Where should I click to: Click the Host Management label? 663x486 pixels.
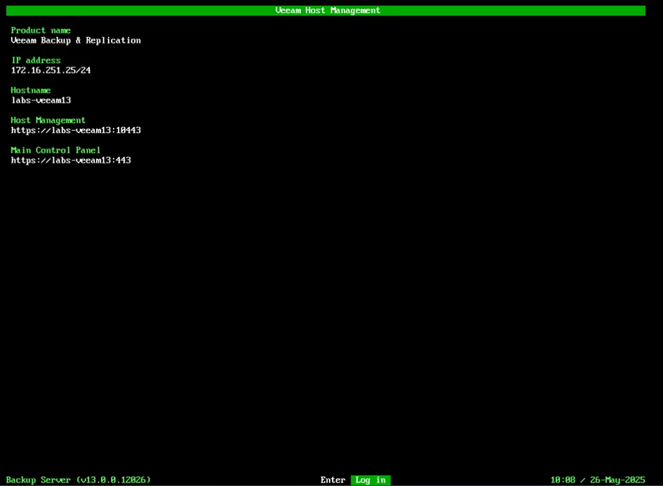48,121
